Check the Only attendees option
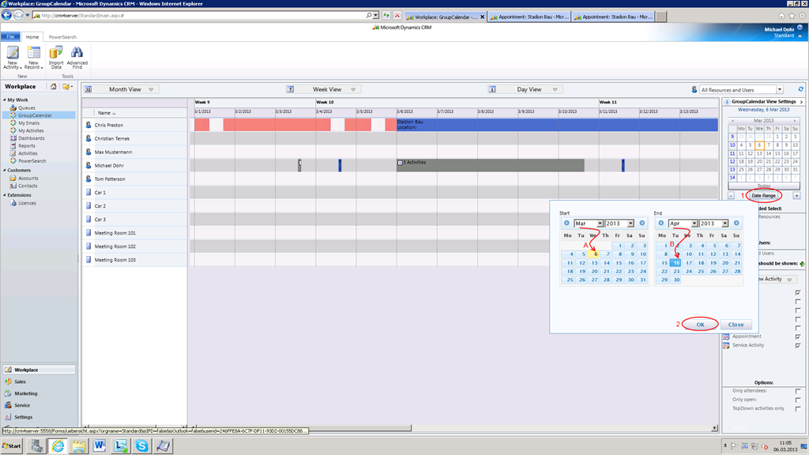The image size is (809, 455). (x=797, y=390)
